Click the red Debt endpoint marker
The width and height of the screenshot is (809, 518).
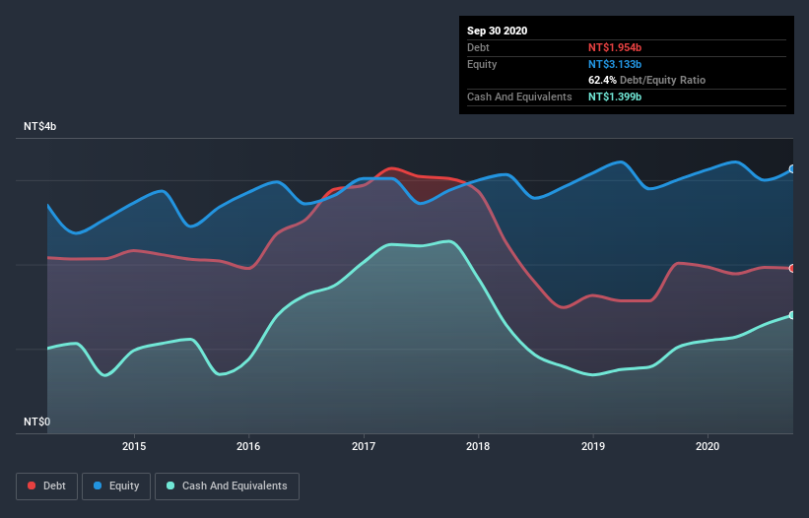pos(792,269)
